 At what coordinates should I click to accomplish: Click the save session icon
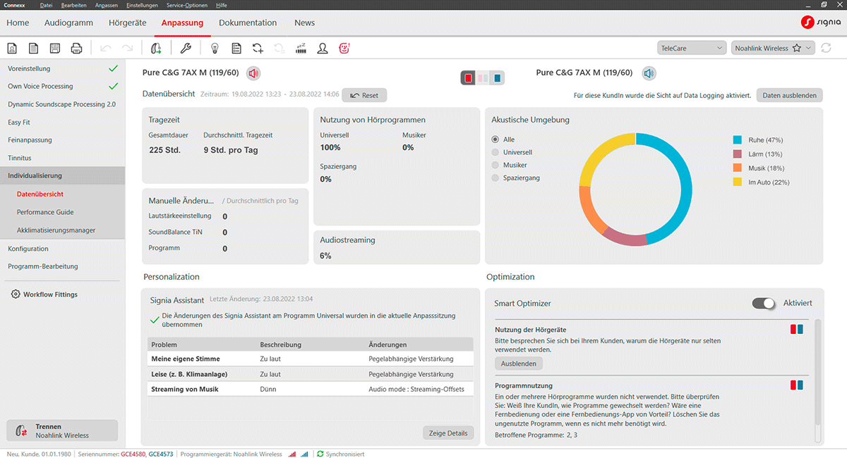coord(55,48)
